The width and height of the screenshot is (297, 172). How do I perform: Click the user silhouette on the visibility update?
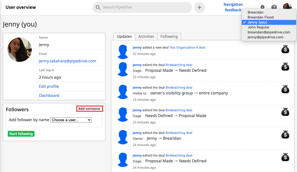[123, 92]
